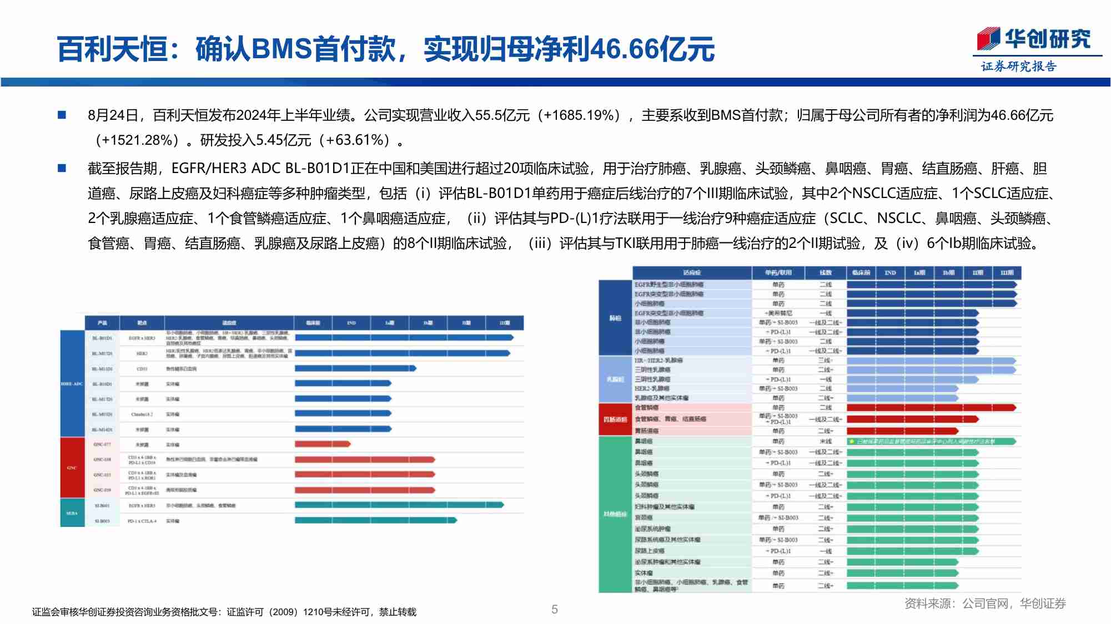Click the 证券研究报告 label under logo

1019,67
